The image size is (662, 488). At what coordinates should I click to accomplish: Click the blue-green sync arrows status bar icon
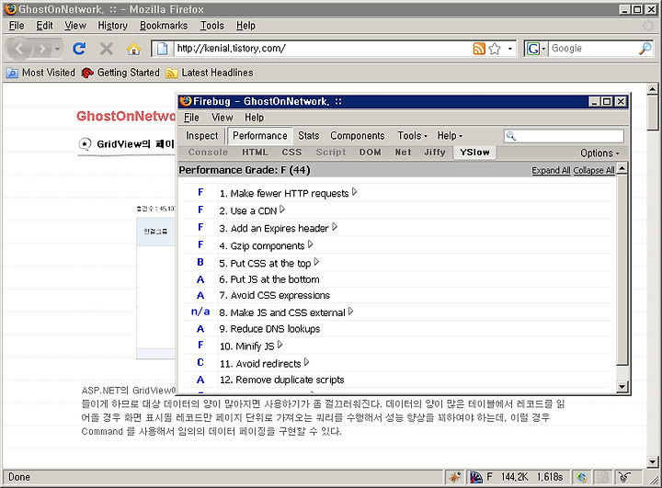[582, 478]
